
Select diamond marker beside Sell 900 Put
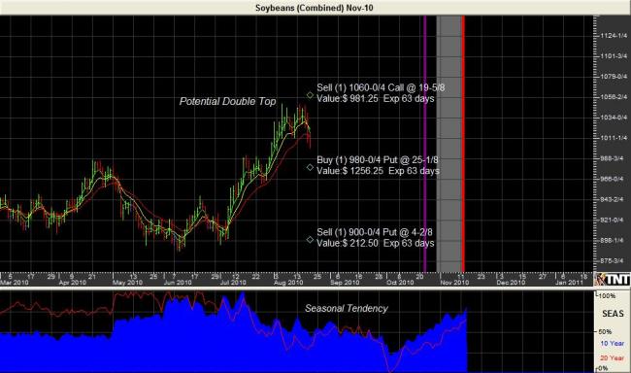[x=310, y=239]
